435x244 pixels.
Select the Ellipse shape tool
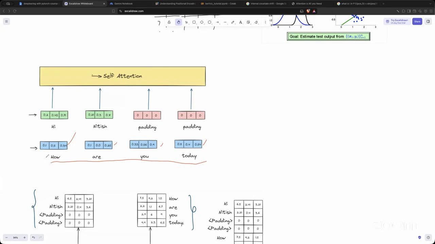[210, 22]
